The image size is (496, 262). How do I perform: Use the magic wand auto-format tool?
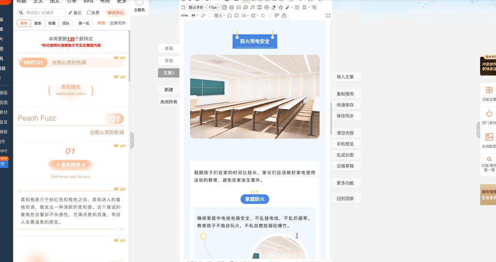(x=288, y=7)
